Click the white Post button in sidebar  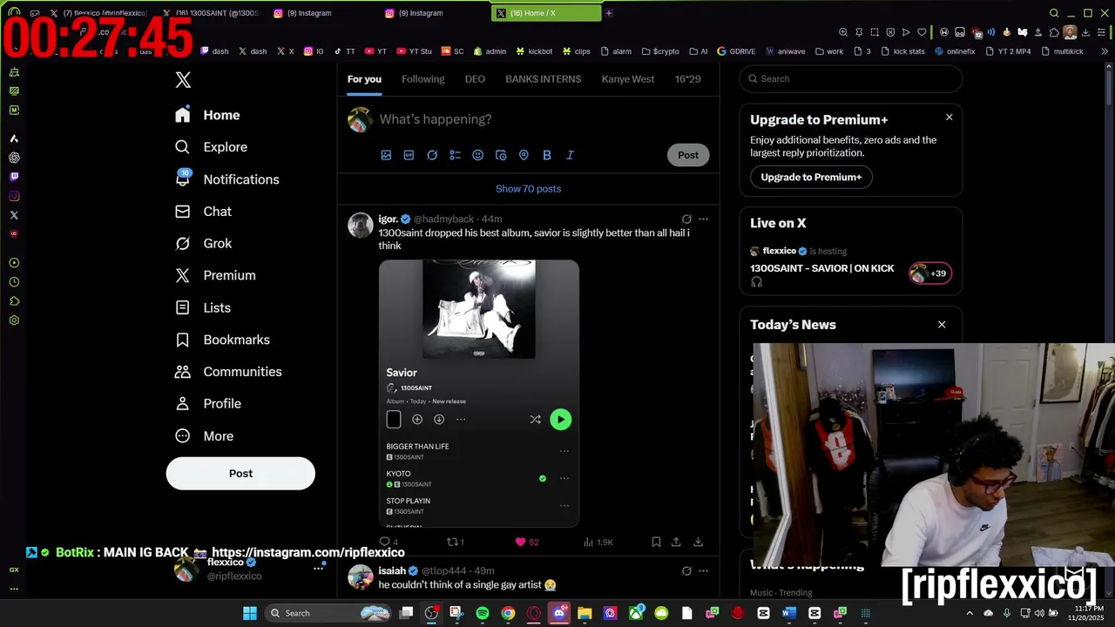[240, 474]
